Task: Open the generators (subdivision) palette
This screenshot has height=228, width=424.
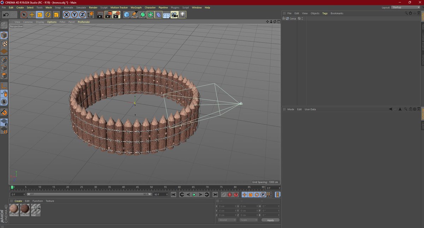Action: click(143, 15)
